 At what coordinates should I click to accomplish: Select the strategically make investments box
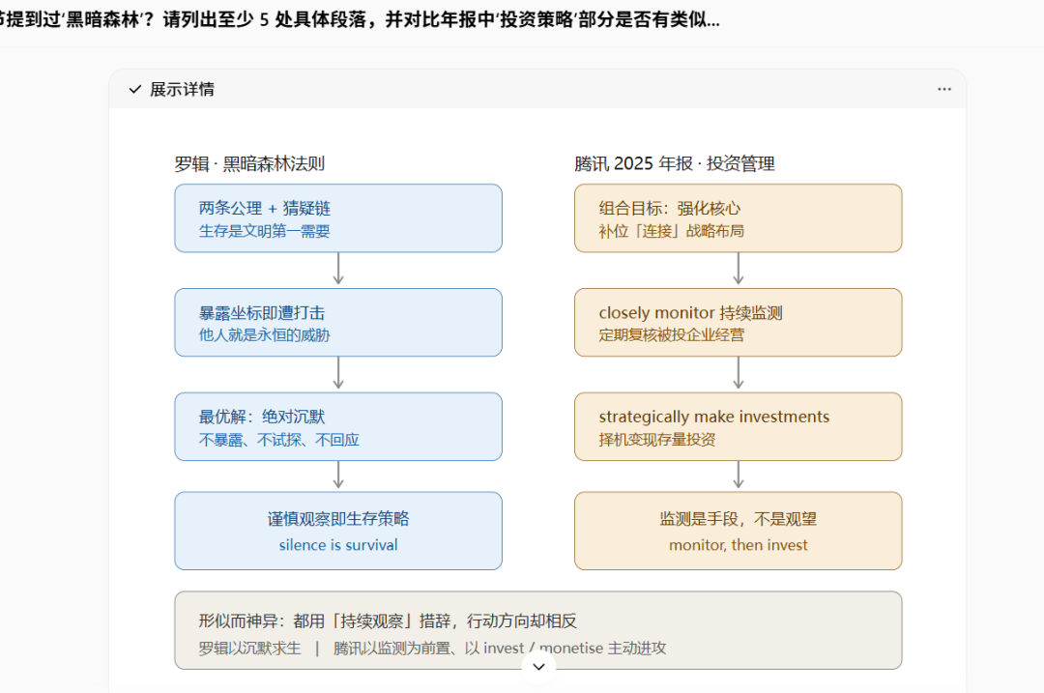click(x=738, y=426)
